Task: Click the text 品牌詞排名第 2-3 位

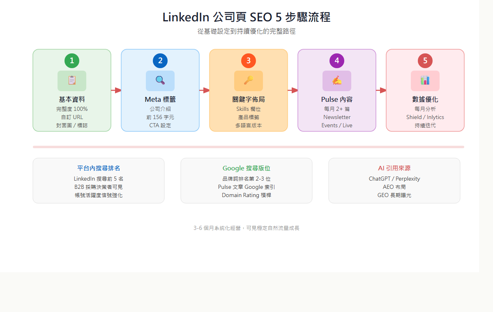Action: (x=246, y=179)
